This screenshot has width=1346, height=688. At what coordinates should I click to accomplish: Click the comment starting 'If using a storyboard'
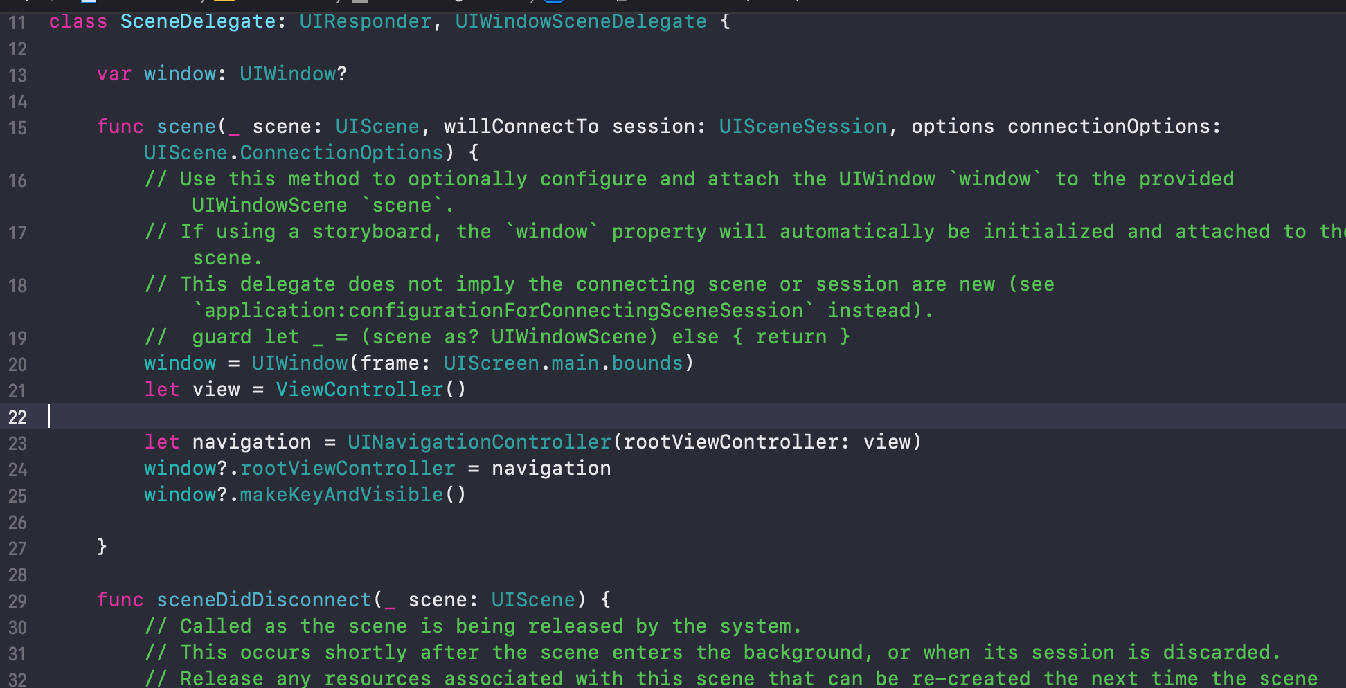click(745, 232)
